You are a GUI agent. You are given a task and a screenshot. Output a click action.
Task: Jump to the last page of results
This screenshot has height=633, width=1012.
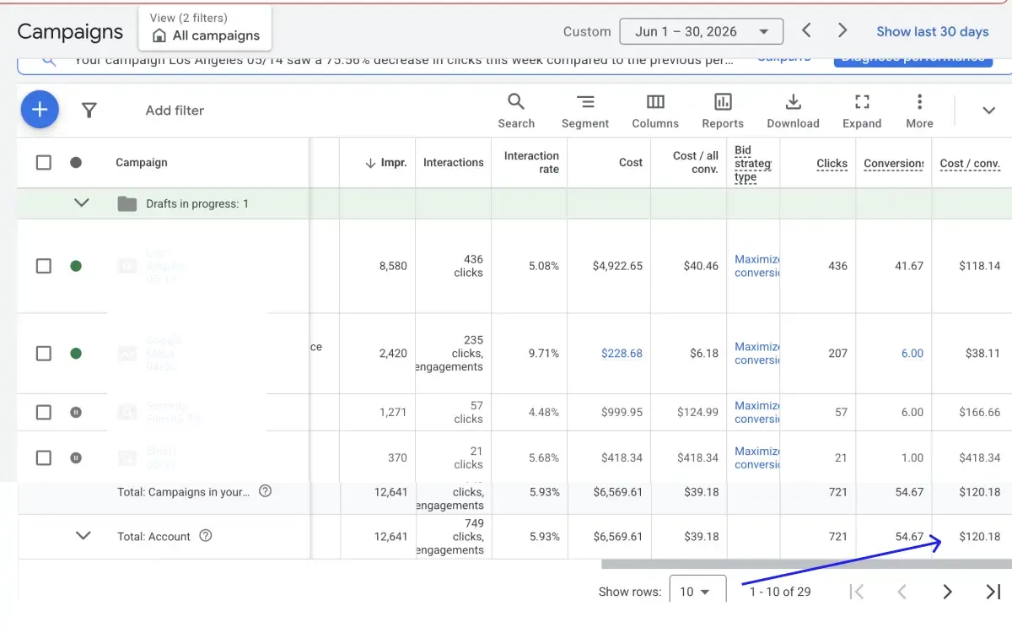coord(993,592)
